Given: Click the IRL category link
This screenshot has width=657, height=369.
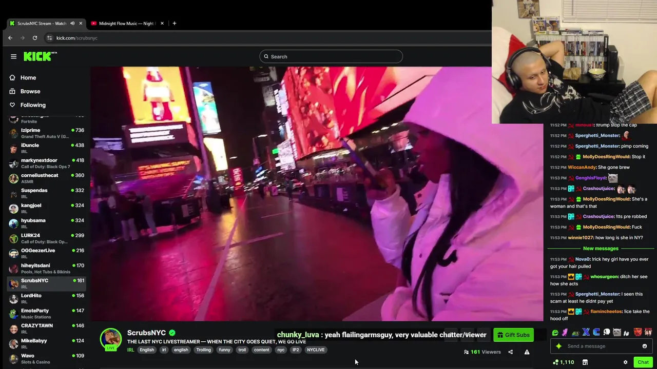Looking at the screenshot, I should point(130,350).
